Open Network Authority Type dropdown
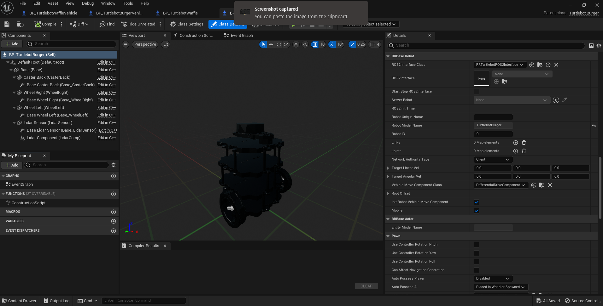The image size is (603, 306). [x=493, y=160]
